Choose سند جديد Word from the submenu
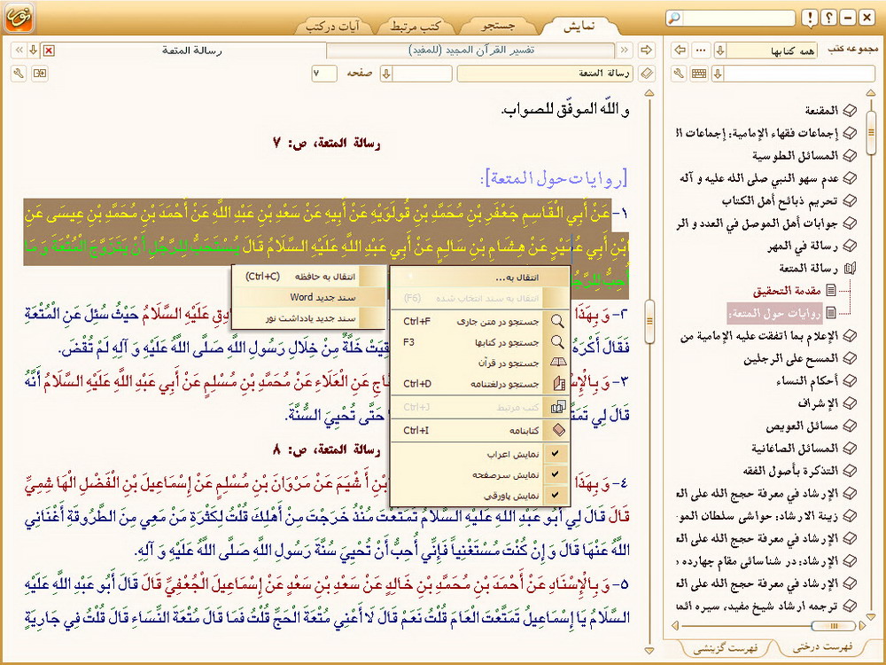Screen dimensions: 886x665 coord(308,297)
